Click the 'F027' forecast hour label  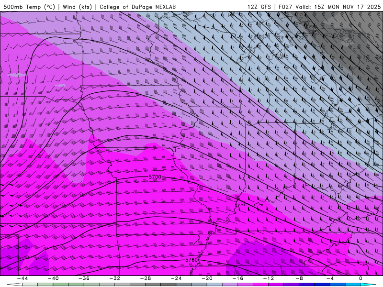click(x=285, y=7)
